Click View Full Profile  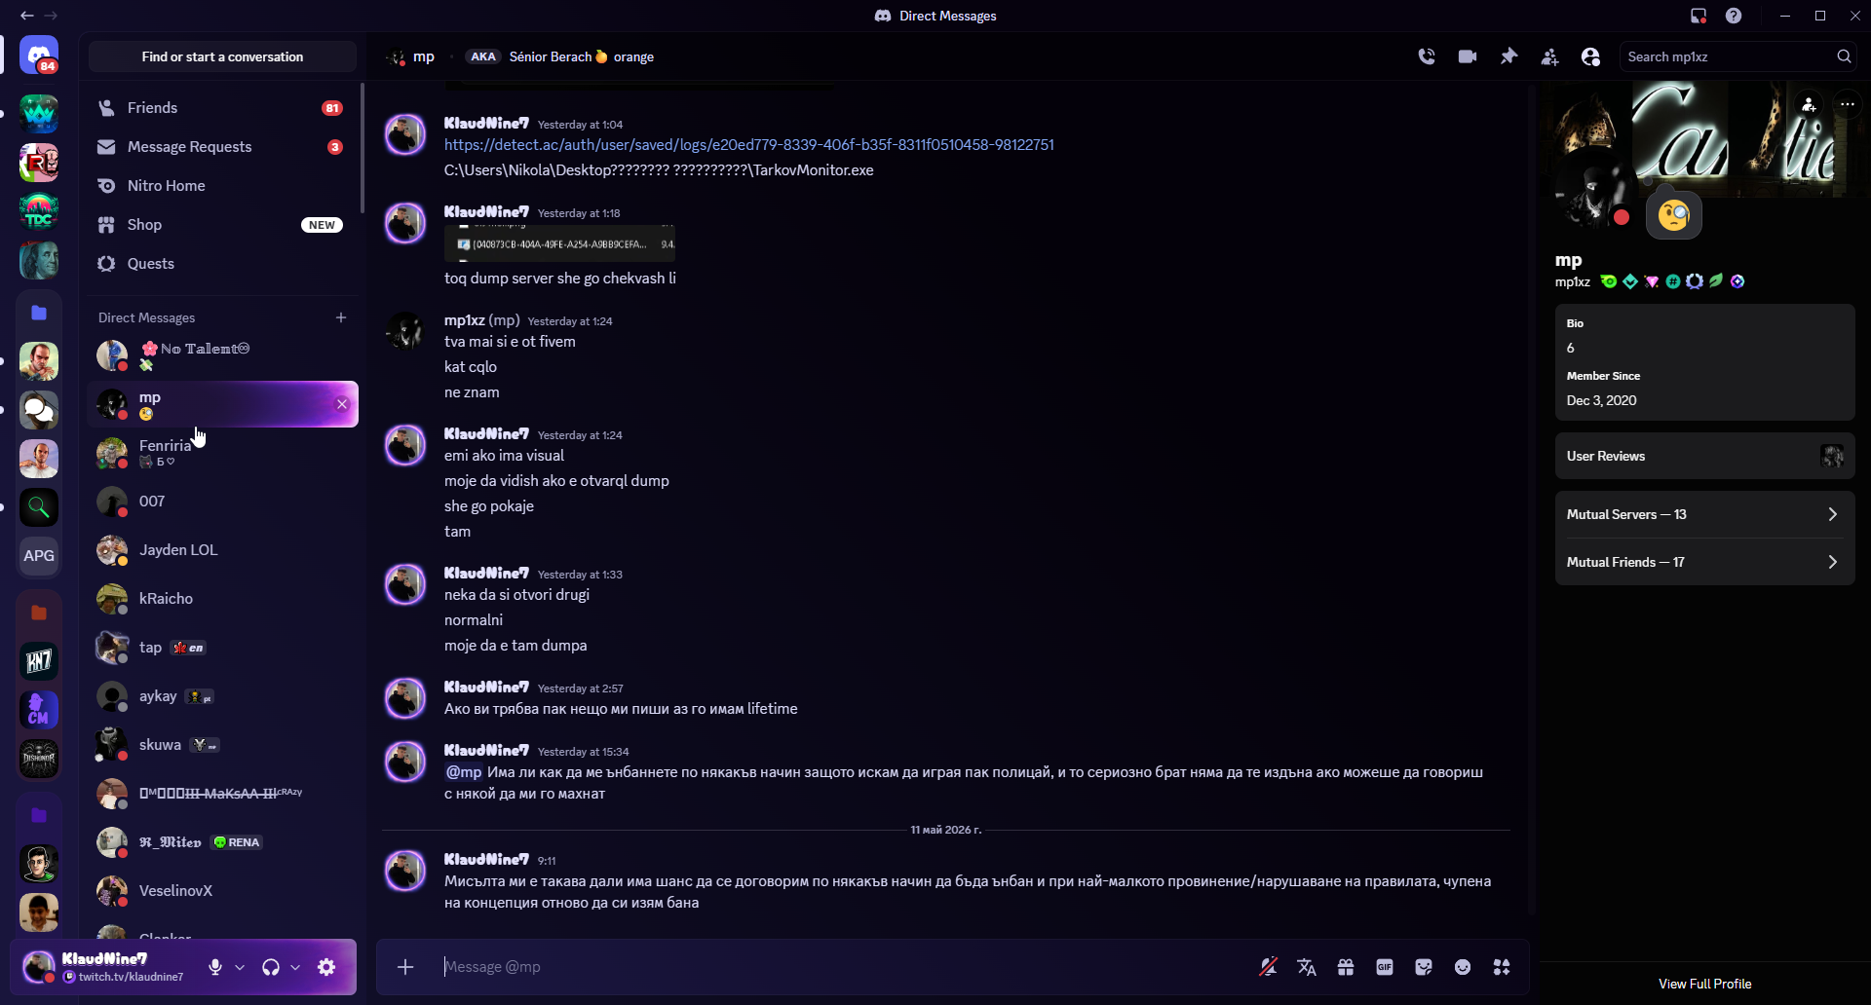click(1704, 984)
